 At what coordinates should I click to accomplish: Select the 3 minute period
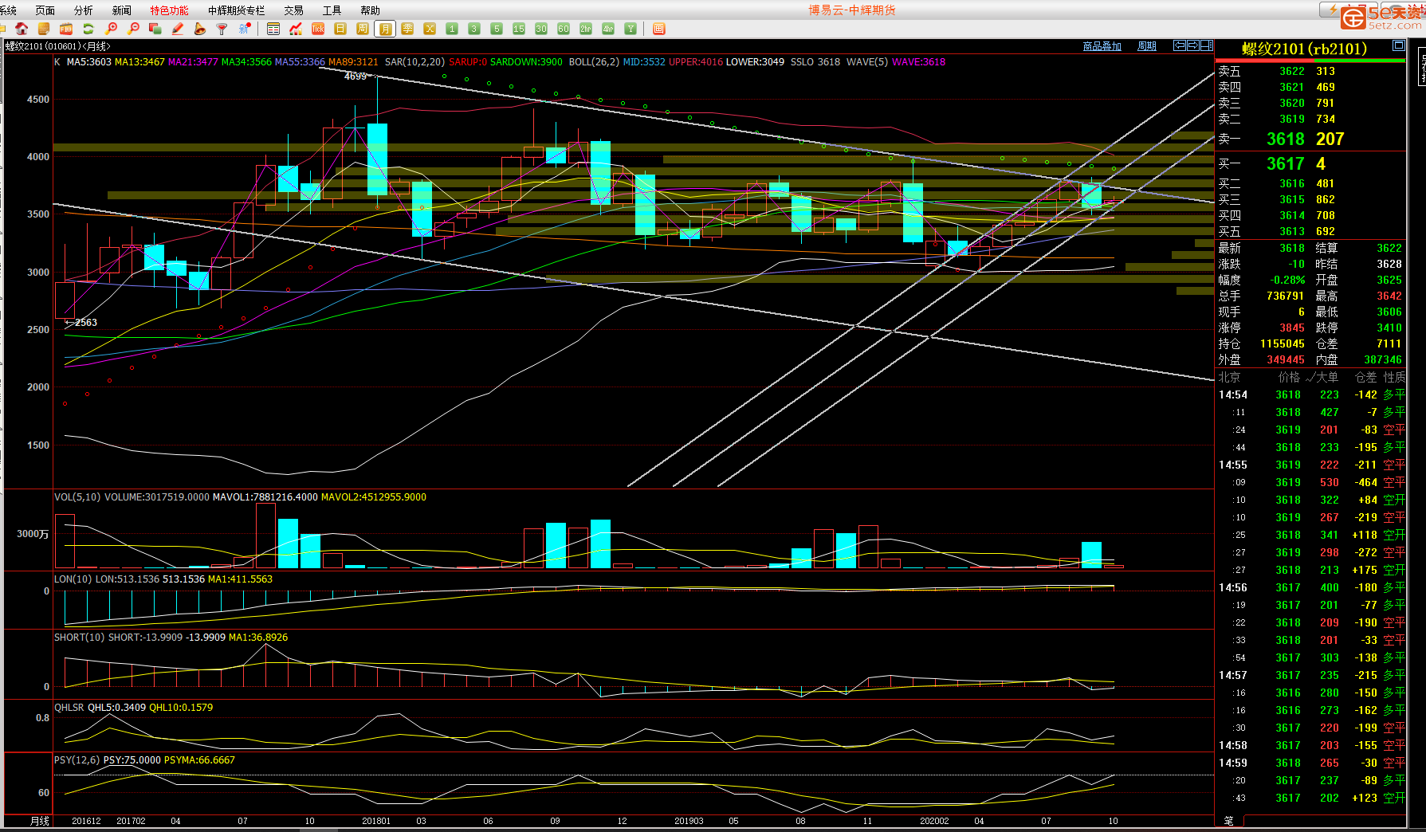474,29
